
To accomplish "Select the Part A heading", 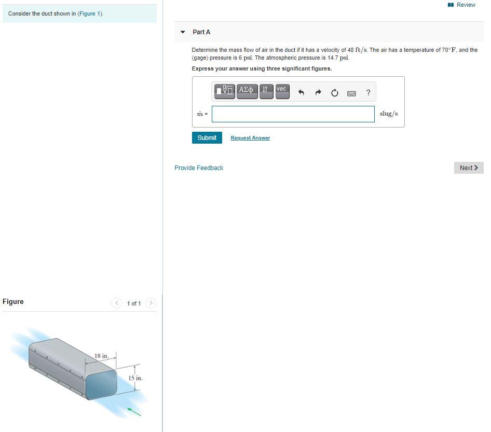I will click(201, 32).
